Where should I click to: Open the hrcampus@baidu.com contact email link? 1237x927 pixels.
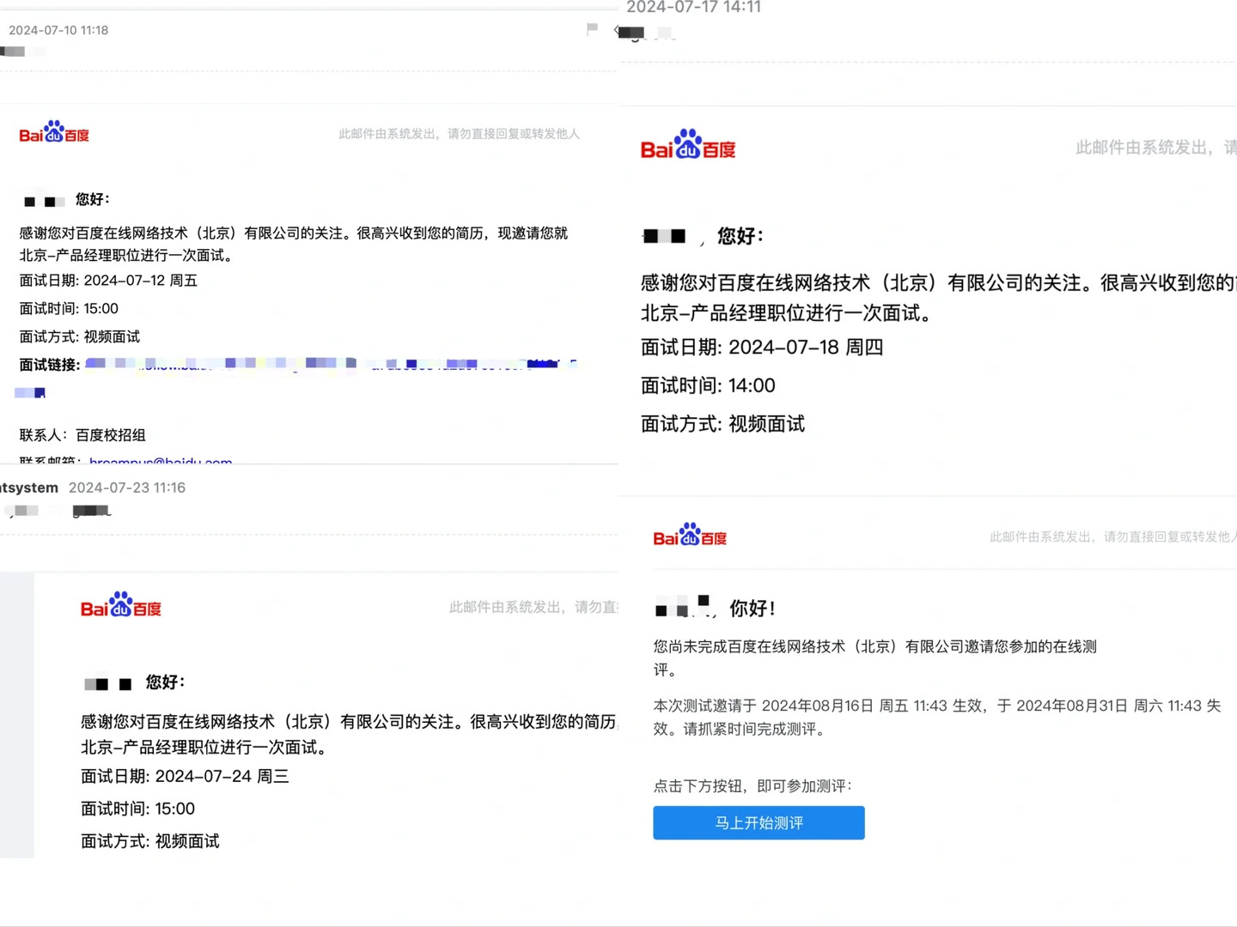coord(161,461)
